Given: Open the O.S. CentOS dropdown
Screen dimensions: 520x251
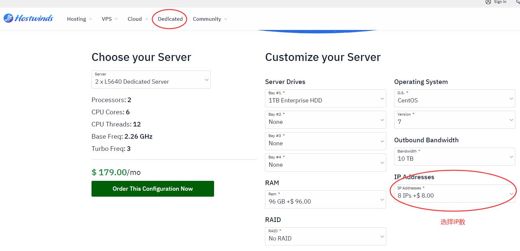Looking at the screenshot, I should coord(455,98).
